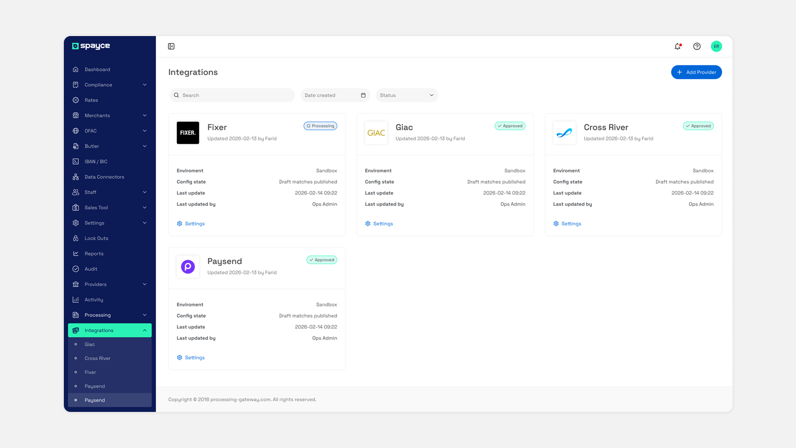
Task: Click the calendar icon in Date created
Action: 363,95
